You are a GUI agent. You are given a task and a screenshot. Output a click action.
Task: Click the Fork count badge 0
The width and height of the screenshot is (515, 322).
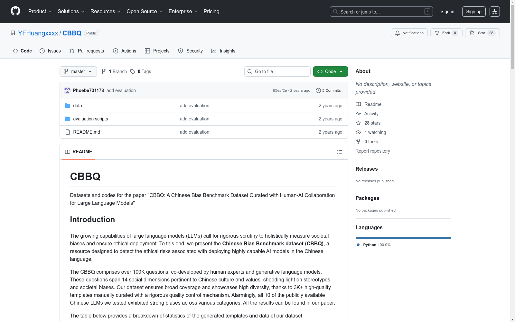click(455, 33)
